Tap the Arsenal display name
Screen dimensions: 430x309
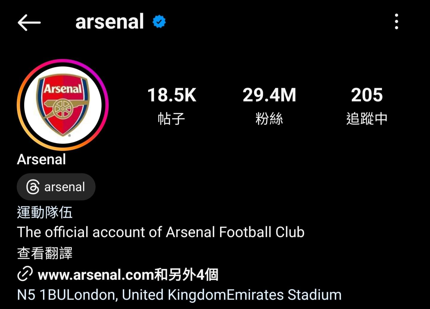pyautogui.click(x=42, y=159)
